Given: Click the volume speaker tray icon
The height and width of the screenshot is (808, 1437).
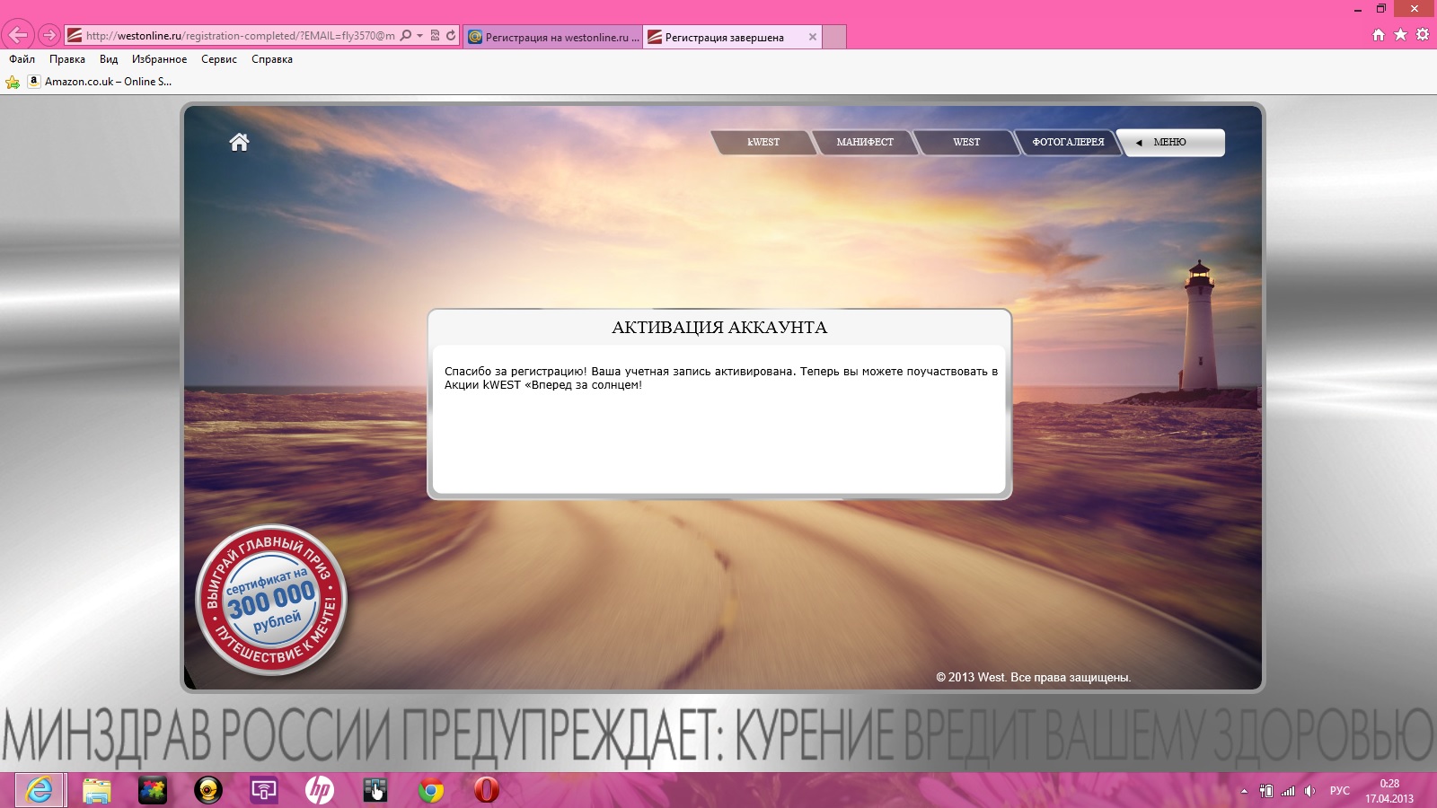Looking at the screenshot, I should 1309,791.
